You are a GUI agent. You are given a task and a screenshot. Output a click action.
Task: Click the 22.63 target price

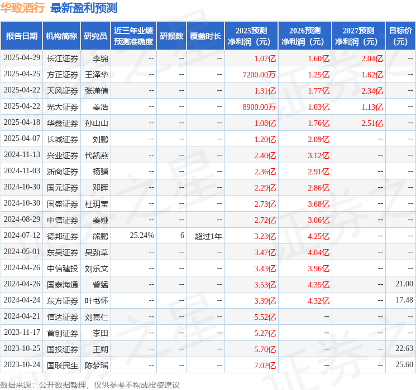(x=404, y=348)
